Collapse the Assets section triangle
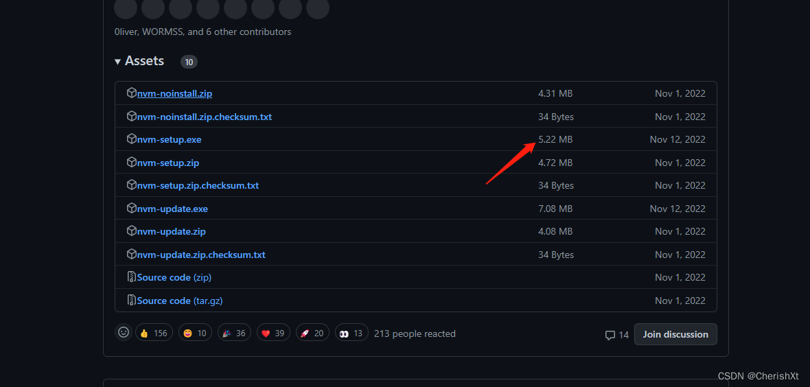Screen dimensions: 810x387 coord(118,62)
